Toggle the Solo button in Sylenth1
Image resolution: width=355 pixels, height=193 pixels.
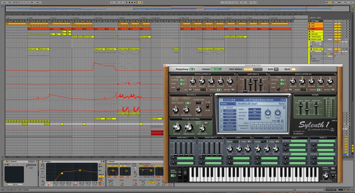point(276,69)
